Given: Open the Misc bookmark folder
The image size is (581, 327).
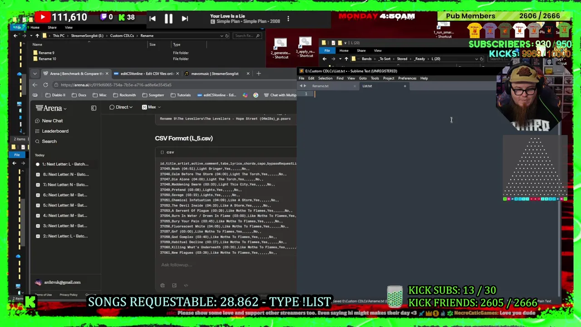Looking at the screenshot, I should 99,95.
